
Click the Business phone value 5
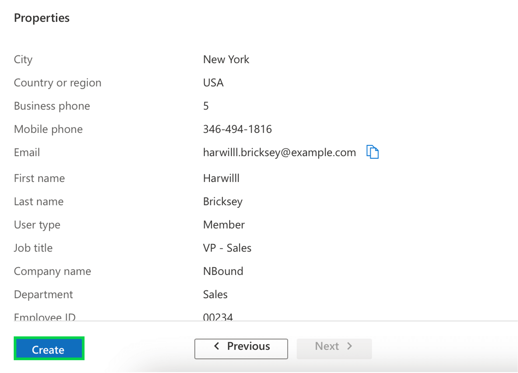pos(206,106)
